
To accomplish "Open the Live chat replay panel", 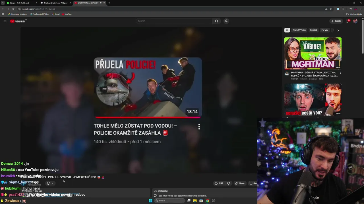I will (205, 193).
